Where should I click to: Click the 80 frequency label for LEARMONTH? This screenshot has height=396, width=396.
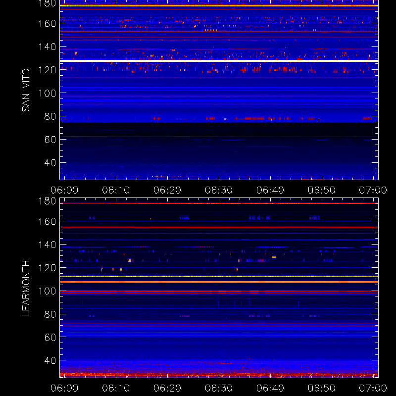[x=50, y=314]
